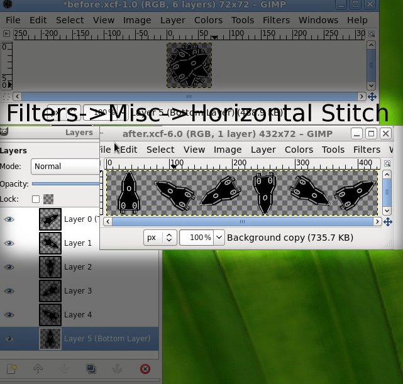Screen dimensions: 403x384
Task: Open Edit menu in after.xcf window
Action: [x=129, y=150]
